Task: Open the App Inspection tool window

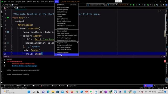Action: pyautogui.click(x=72, y=86)
